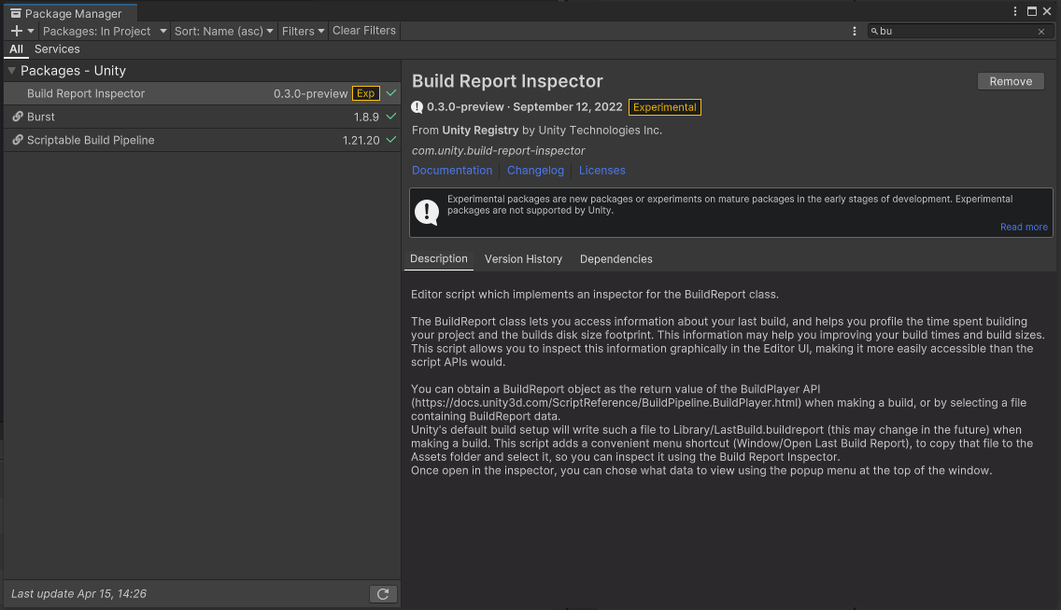Click version 1.8.9 of Burst
This screenshot has width=1061, height=610.
pos(366,117)
